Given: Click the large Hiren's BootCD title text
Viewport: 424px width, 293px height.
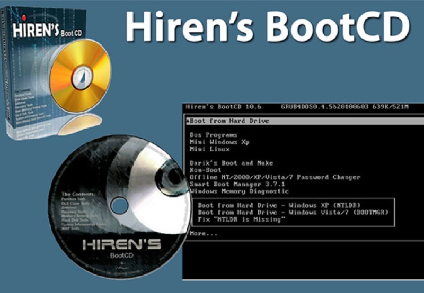Looking at the screenshot, I should pyautogui.click(x=269, y=26).
